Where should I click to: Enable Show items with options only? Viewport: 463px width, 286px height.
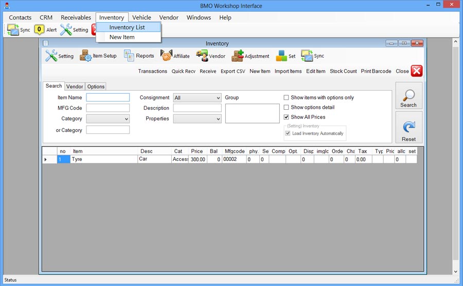tap(286, 97)
